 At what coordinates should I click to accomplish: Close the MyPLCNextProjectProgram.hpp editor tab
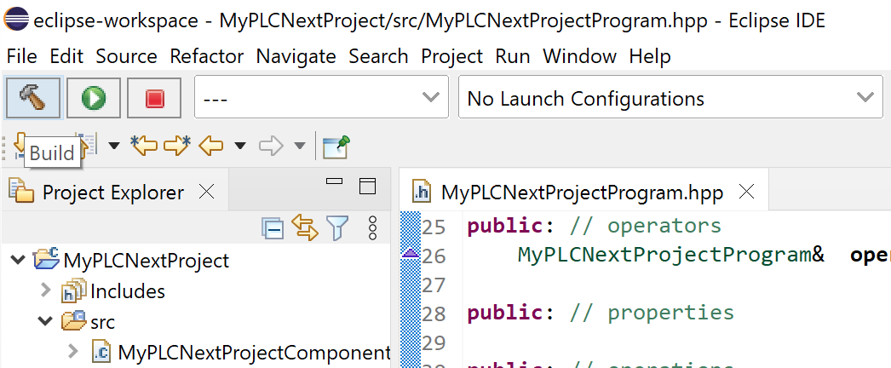[746, 193]
